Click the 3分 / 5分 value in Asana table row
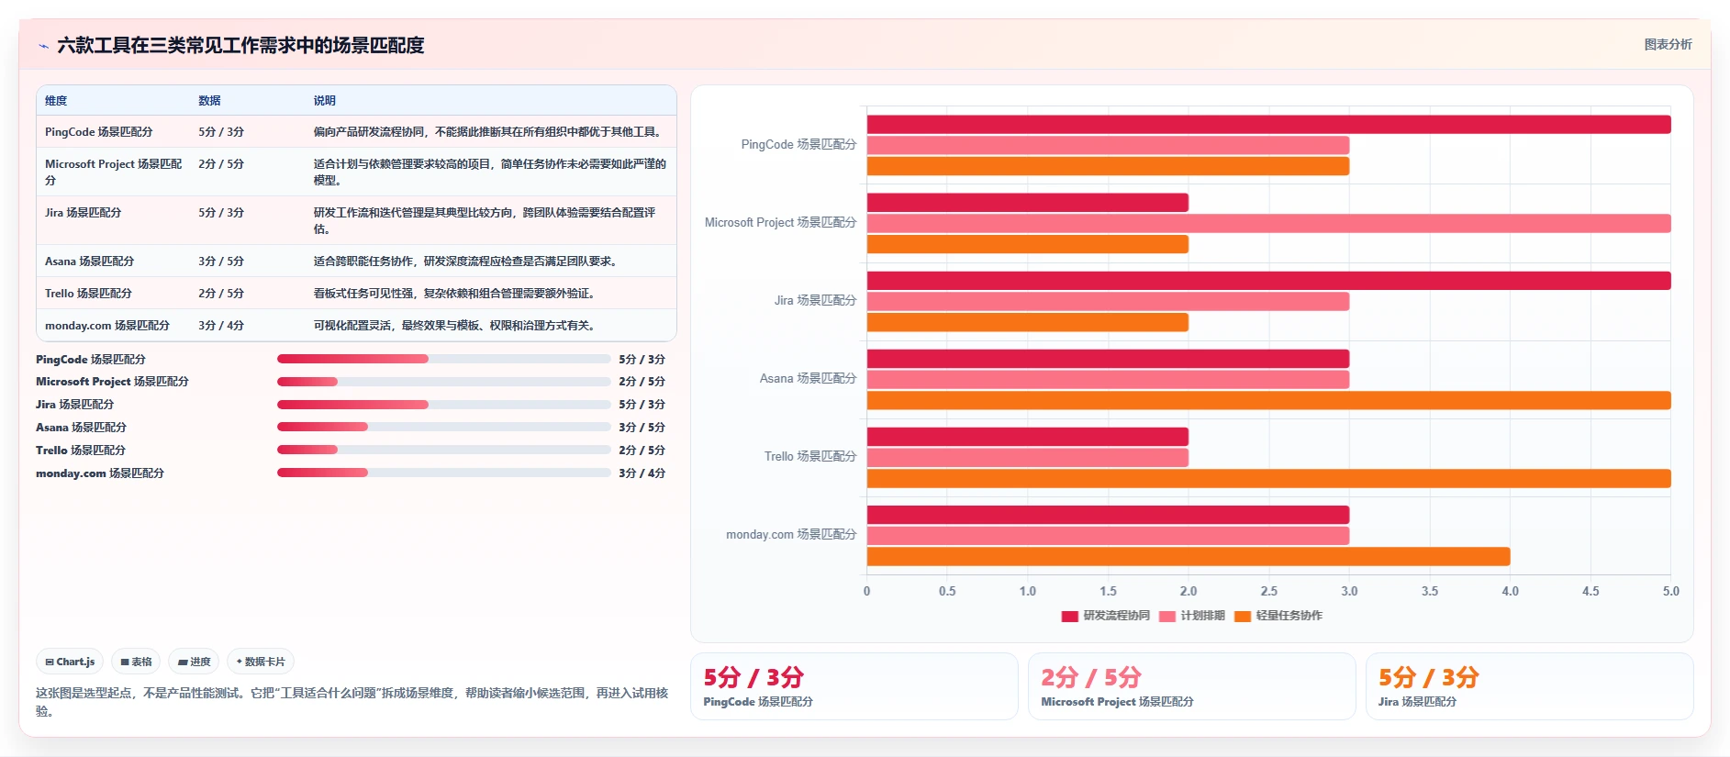Screen dimensions: 1730x757 tap(221, 262)
